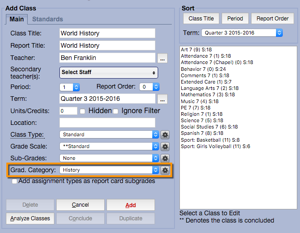Select the Main tab
300x233 pixels.
[17, 19]
